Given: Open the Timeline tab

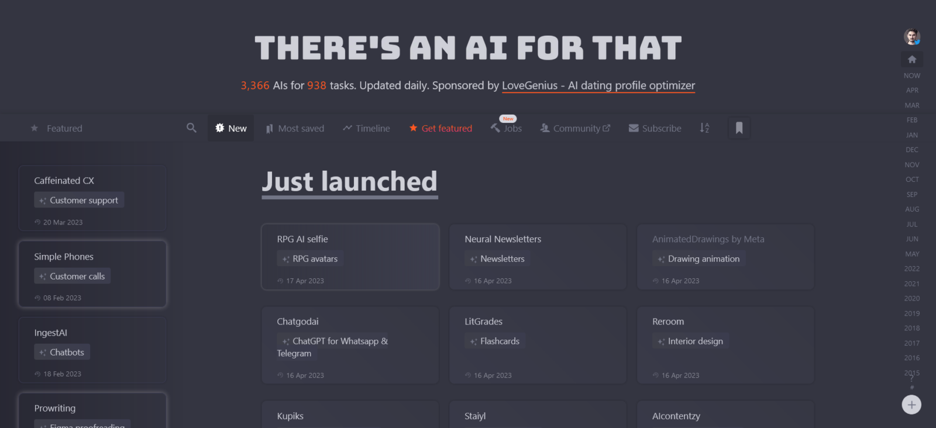Looking at the screenshot, I should (366, 128).
